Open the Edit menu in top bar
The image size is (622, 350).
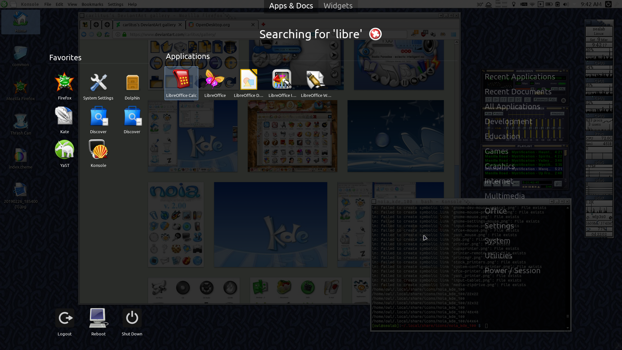[59, 4]
